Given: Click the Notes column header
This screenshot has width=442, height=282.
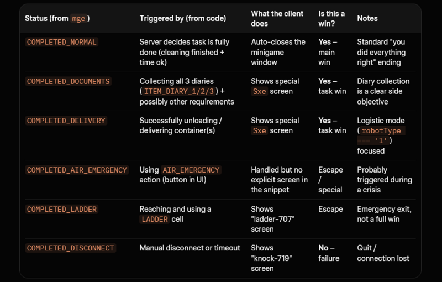Looking at the screenshot, I should (x=367, y=18).
